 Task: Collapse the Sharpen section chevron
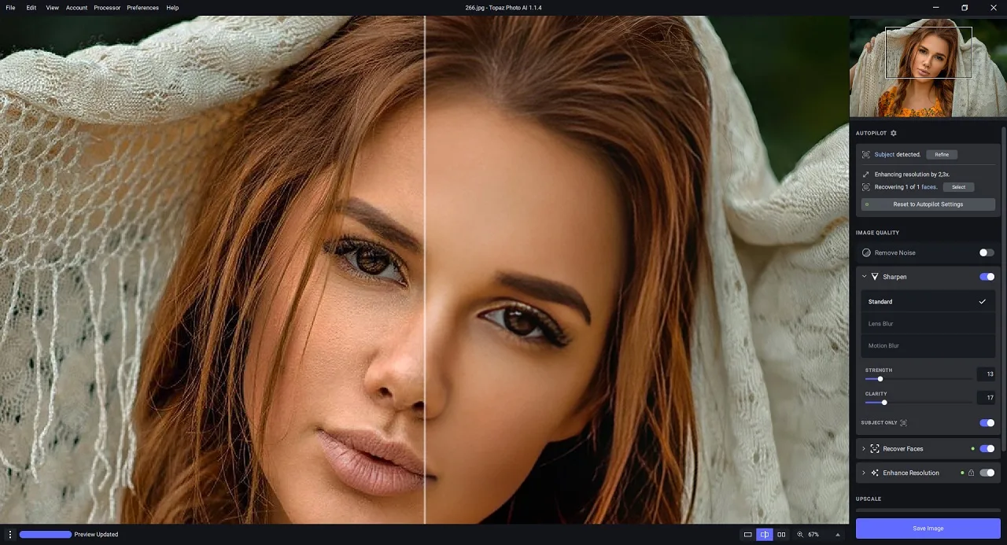pyautogui.click(x=864, y=277)
